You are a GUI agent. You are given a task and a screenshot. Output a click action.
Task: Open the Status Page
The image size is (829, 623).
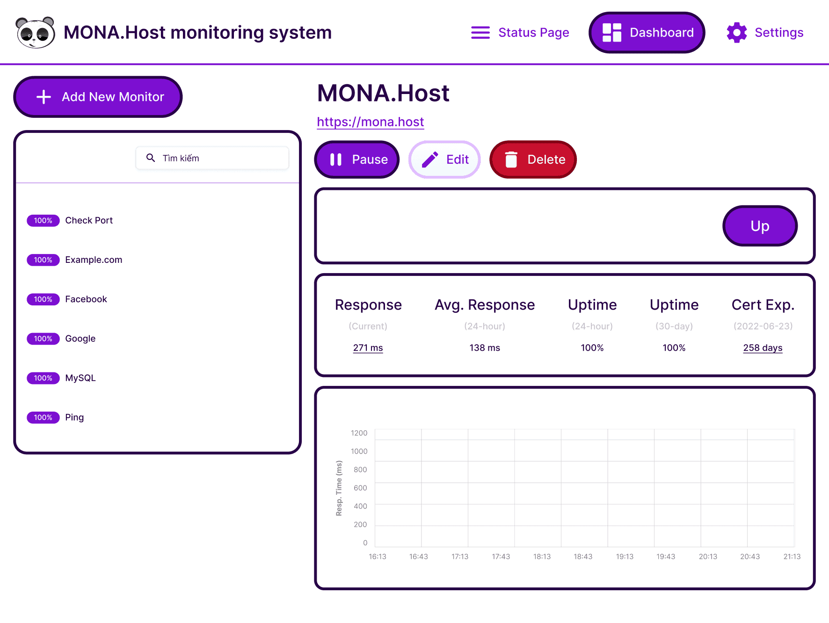click(x=520, y=33)
